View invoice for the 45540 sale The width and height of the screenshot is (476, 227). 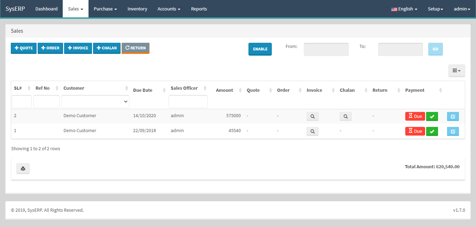tap(313, 131)
